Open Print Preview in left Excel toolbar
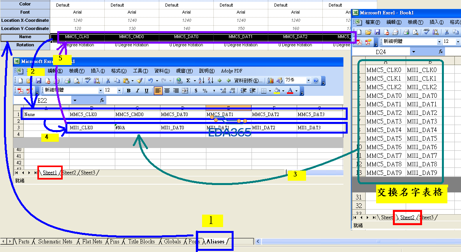This screenshot has width=461, height=252. point(77,81)
